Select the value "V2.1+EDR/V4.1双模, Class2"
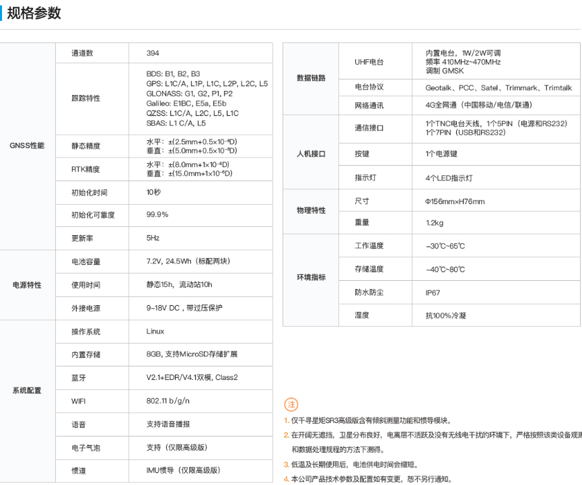Image resolution: width=582 pixels, height=485 pixels. click(192, 378)
